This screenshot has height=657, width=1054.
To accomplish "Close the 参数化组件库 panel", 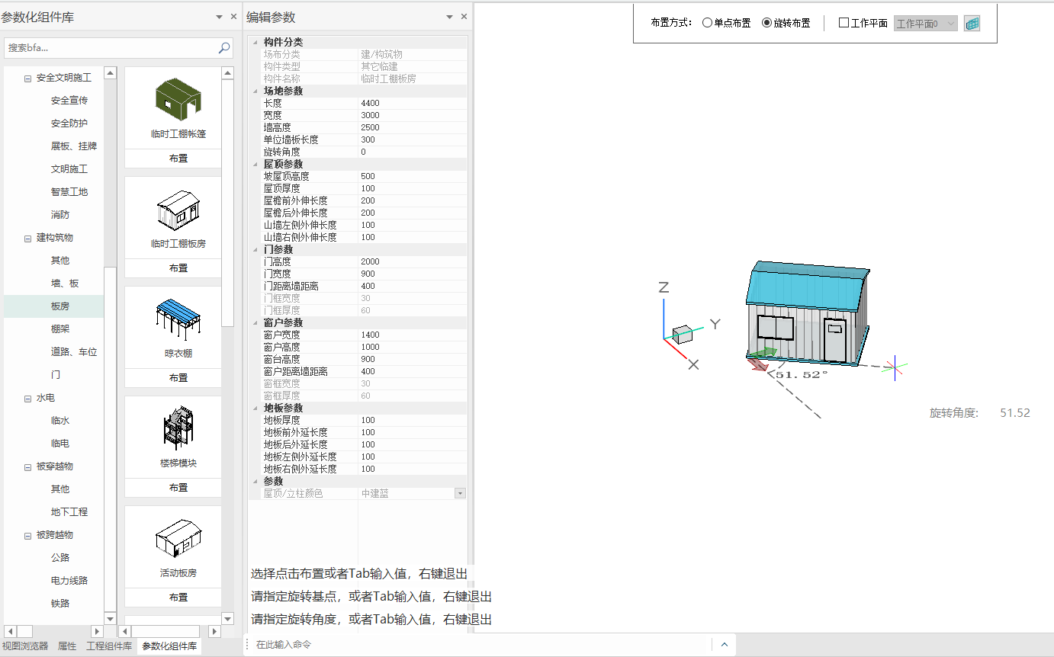I will [233, 16].
